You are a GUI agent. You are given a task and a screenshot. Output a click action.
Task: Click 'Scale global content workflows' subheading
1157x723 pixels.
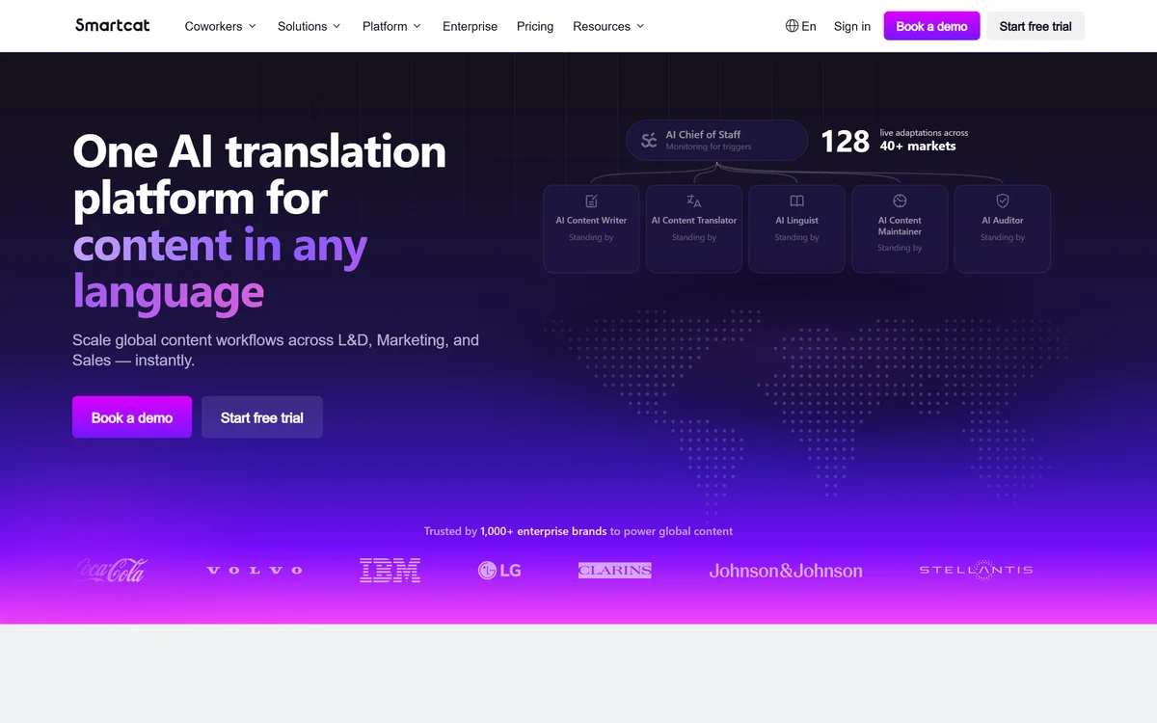point(276,350)
